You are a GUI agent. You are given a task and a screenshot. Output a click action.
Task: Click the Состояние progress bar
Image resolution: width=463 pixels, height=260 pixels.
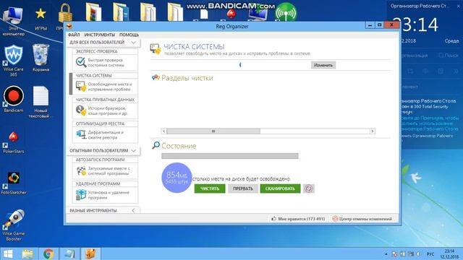(230, 156)
